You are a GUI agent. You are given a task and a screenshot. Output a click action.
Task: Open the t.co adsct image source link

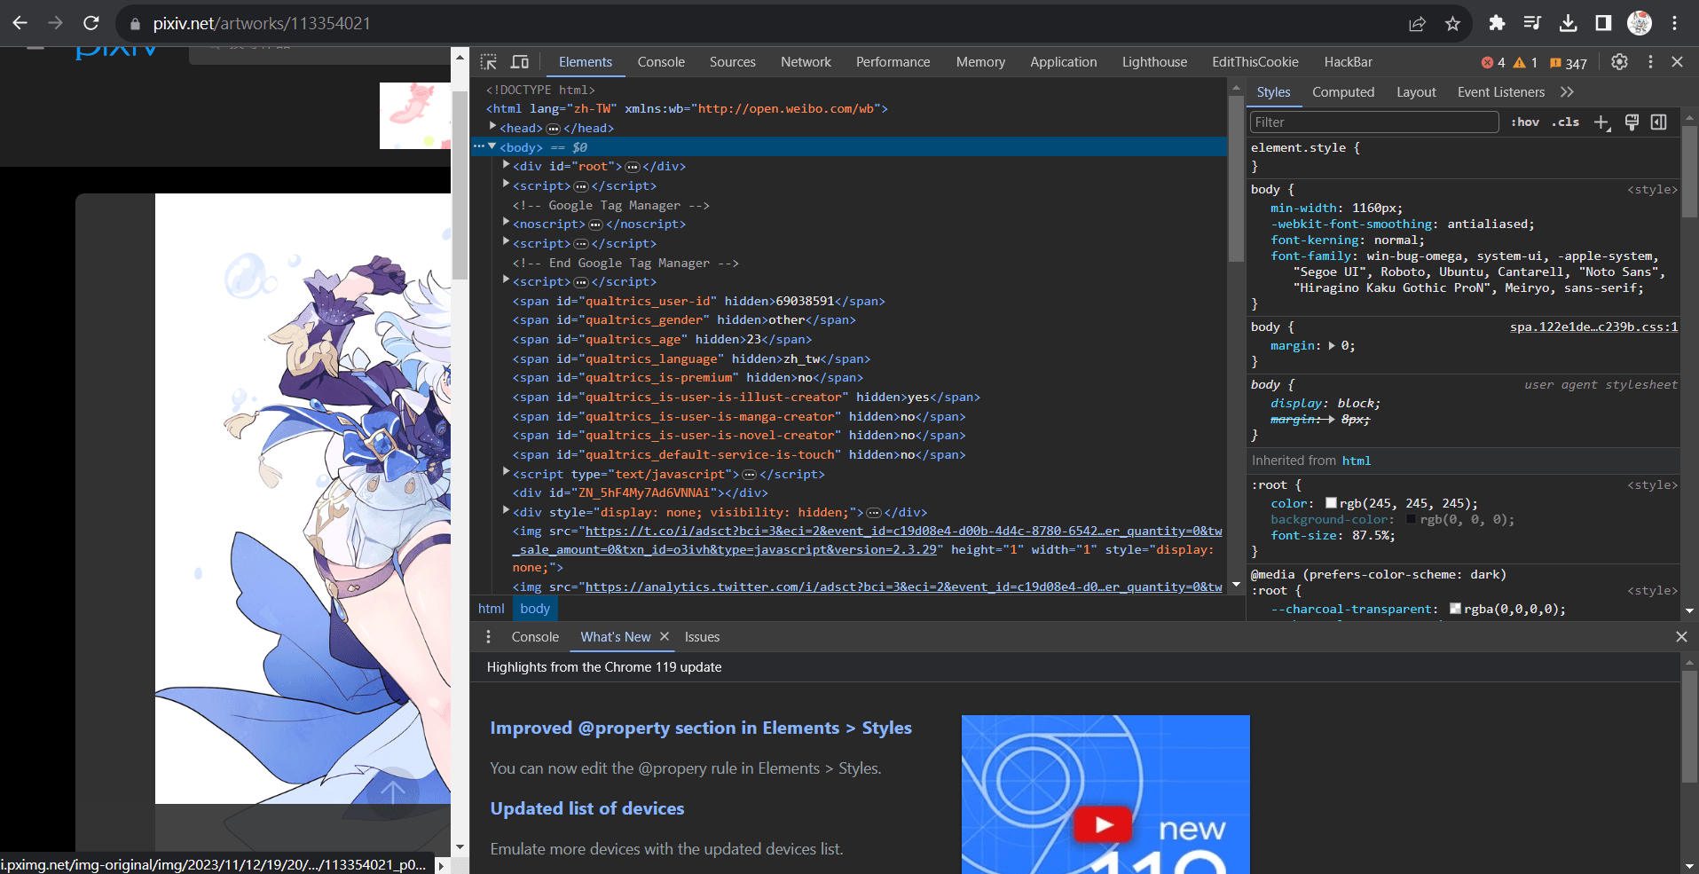tap(903, 540)
